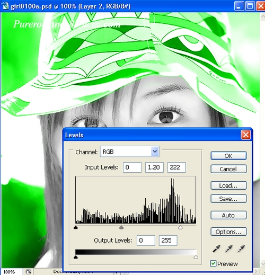Click the Input Levels gamma field 1.20

click(x=154, y=167)
